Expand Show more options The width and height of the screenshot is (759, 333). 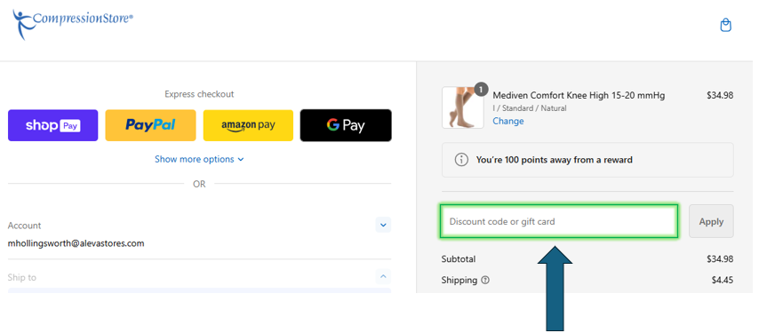click(x=199, y=159)
